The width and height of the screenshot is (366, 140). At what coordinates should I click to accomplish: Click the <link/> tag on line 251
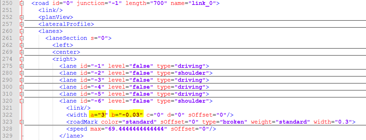click(x=51, y=10)
